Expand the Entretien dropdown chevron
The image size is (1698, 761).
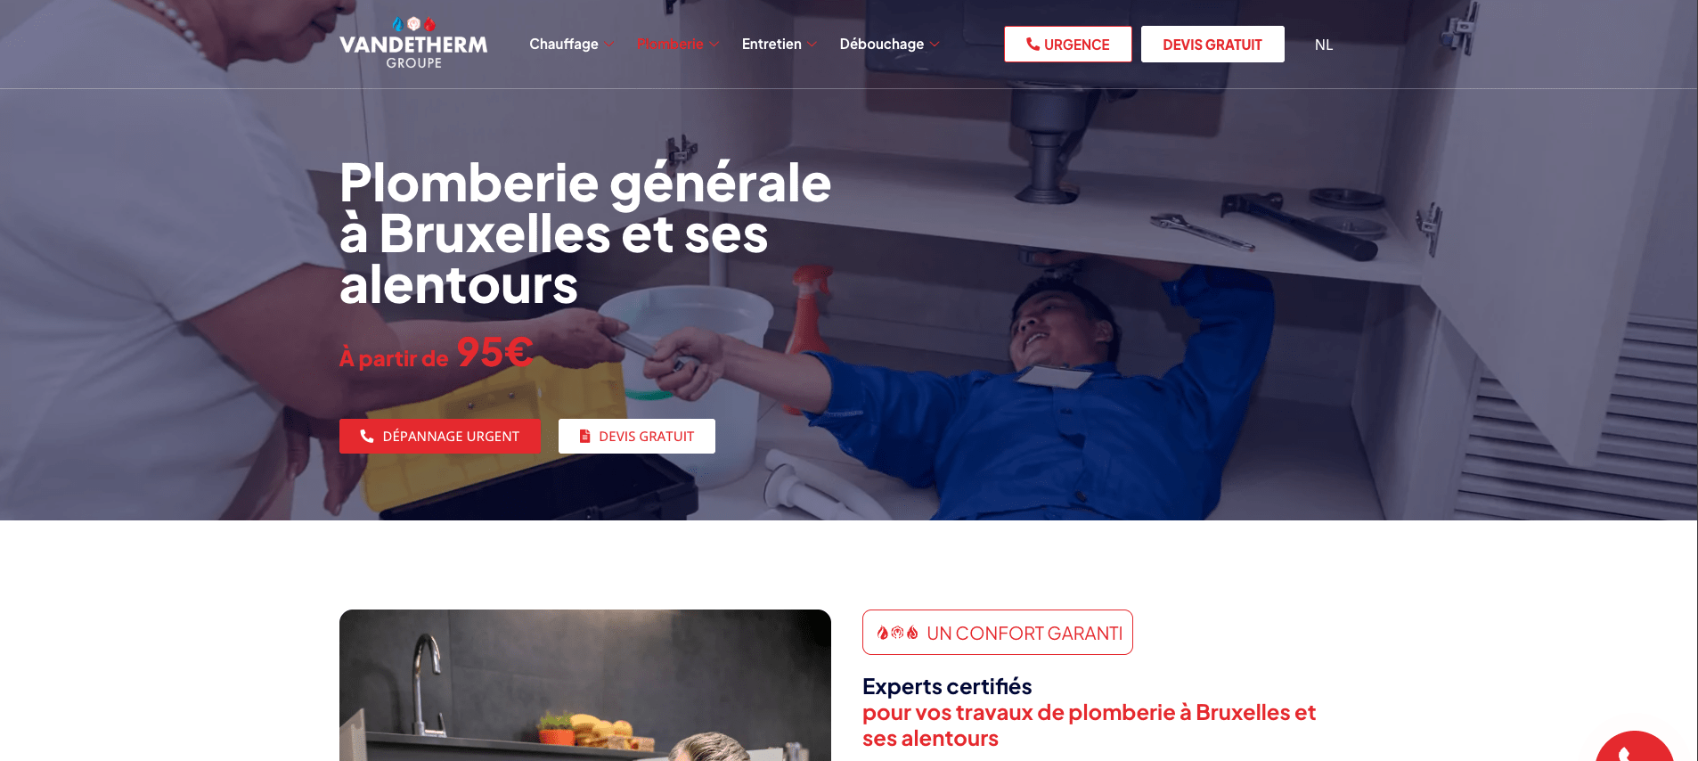tap(812, 44)
